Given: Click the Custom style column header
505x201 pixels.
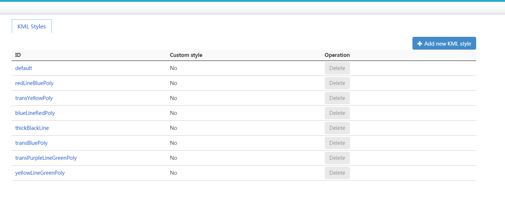Looking at the screenshot, I should pyautogui.click(x=186, y=55).
